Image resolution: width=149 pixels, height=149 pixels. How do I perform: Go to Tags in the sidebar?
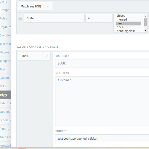click(x=3, y=69)
